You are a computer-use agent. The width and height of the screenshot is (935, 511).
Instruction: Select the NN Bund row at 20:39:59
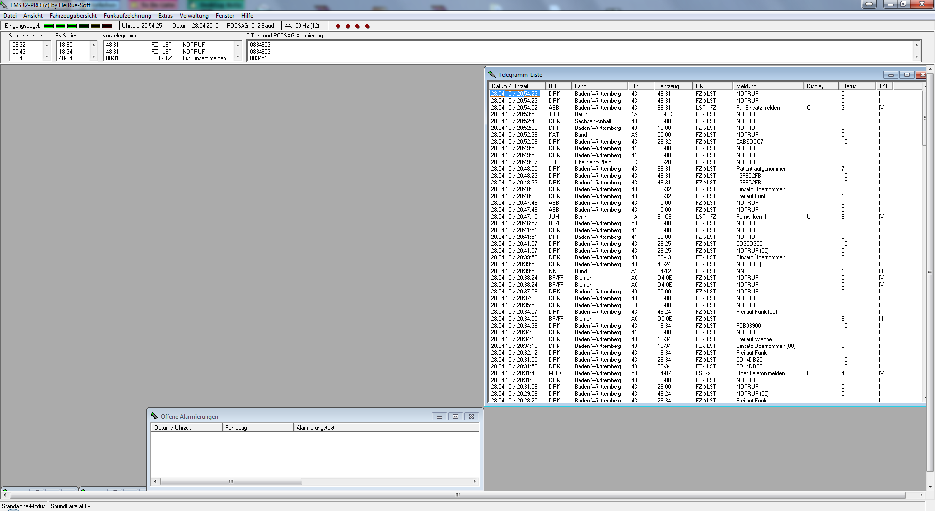[x=705, y=271]
